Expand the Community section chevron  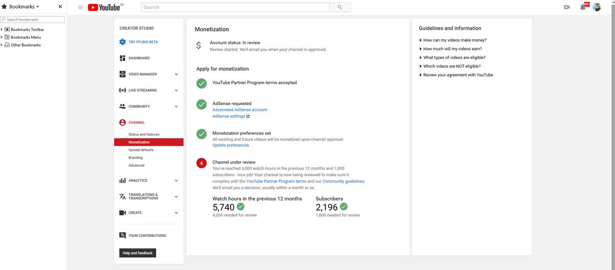(x=176, y=107)
